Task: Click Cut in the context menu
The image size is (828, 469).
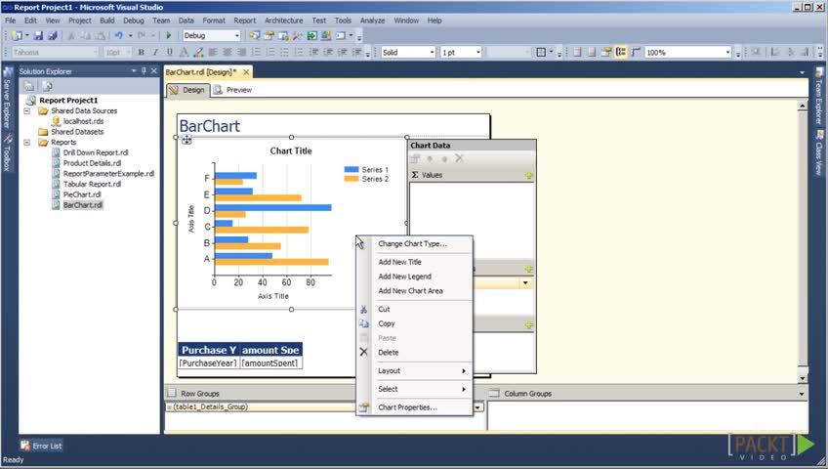Action: coord(384,310)
